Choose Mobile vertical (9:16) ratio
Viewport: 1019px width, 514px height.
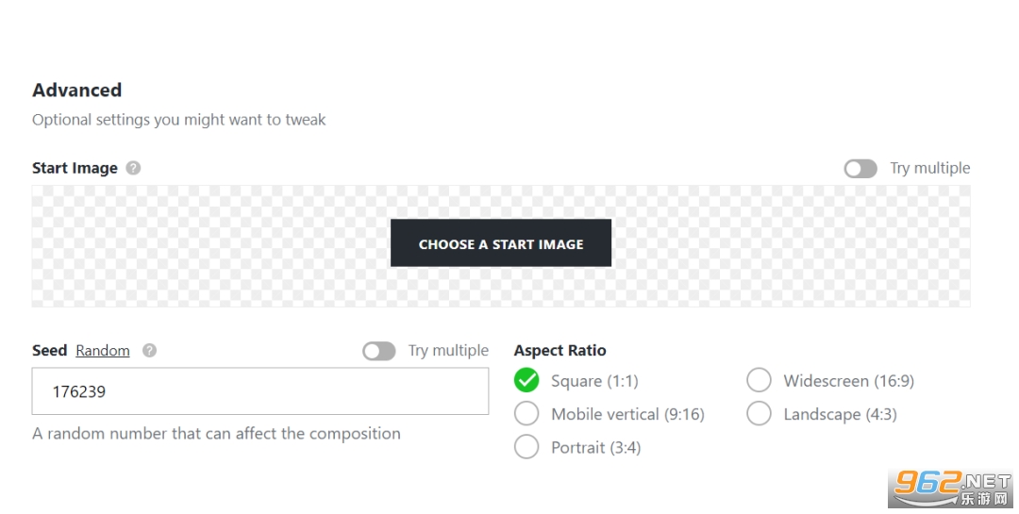coord(526,414)
